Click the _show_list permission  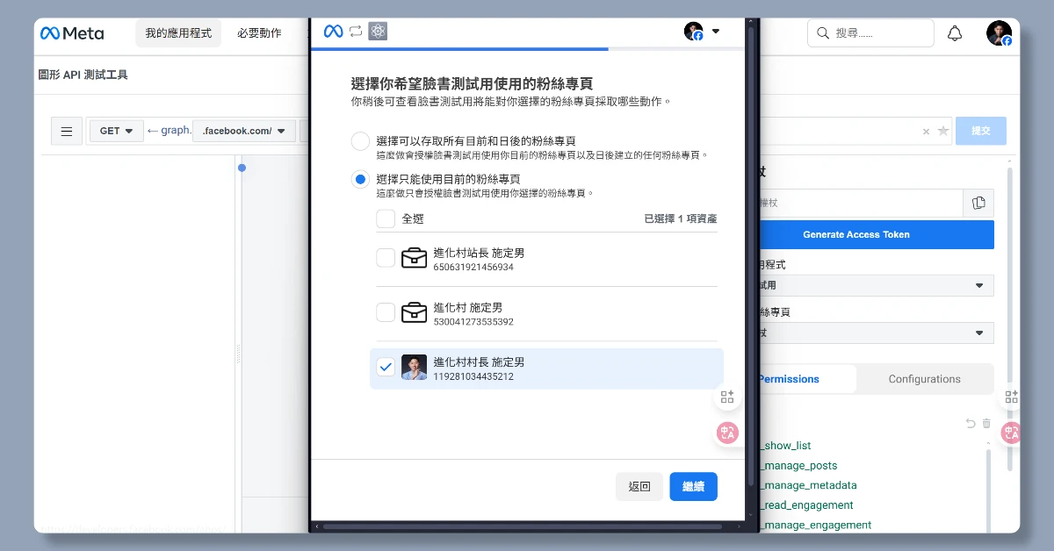(x=785, y=446)
